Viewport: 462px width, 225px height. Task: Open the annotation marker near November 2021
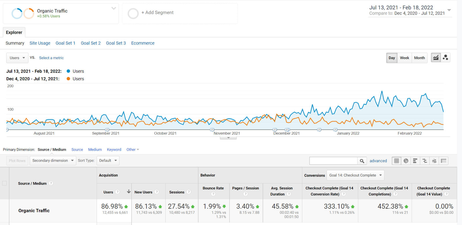click(x=212, y=130)
